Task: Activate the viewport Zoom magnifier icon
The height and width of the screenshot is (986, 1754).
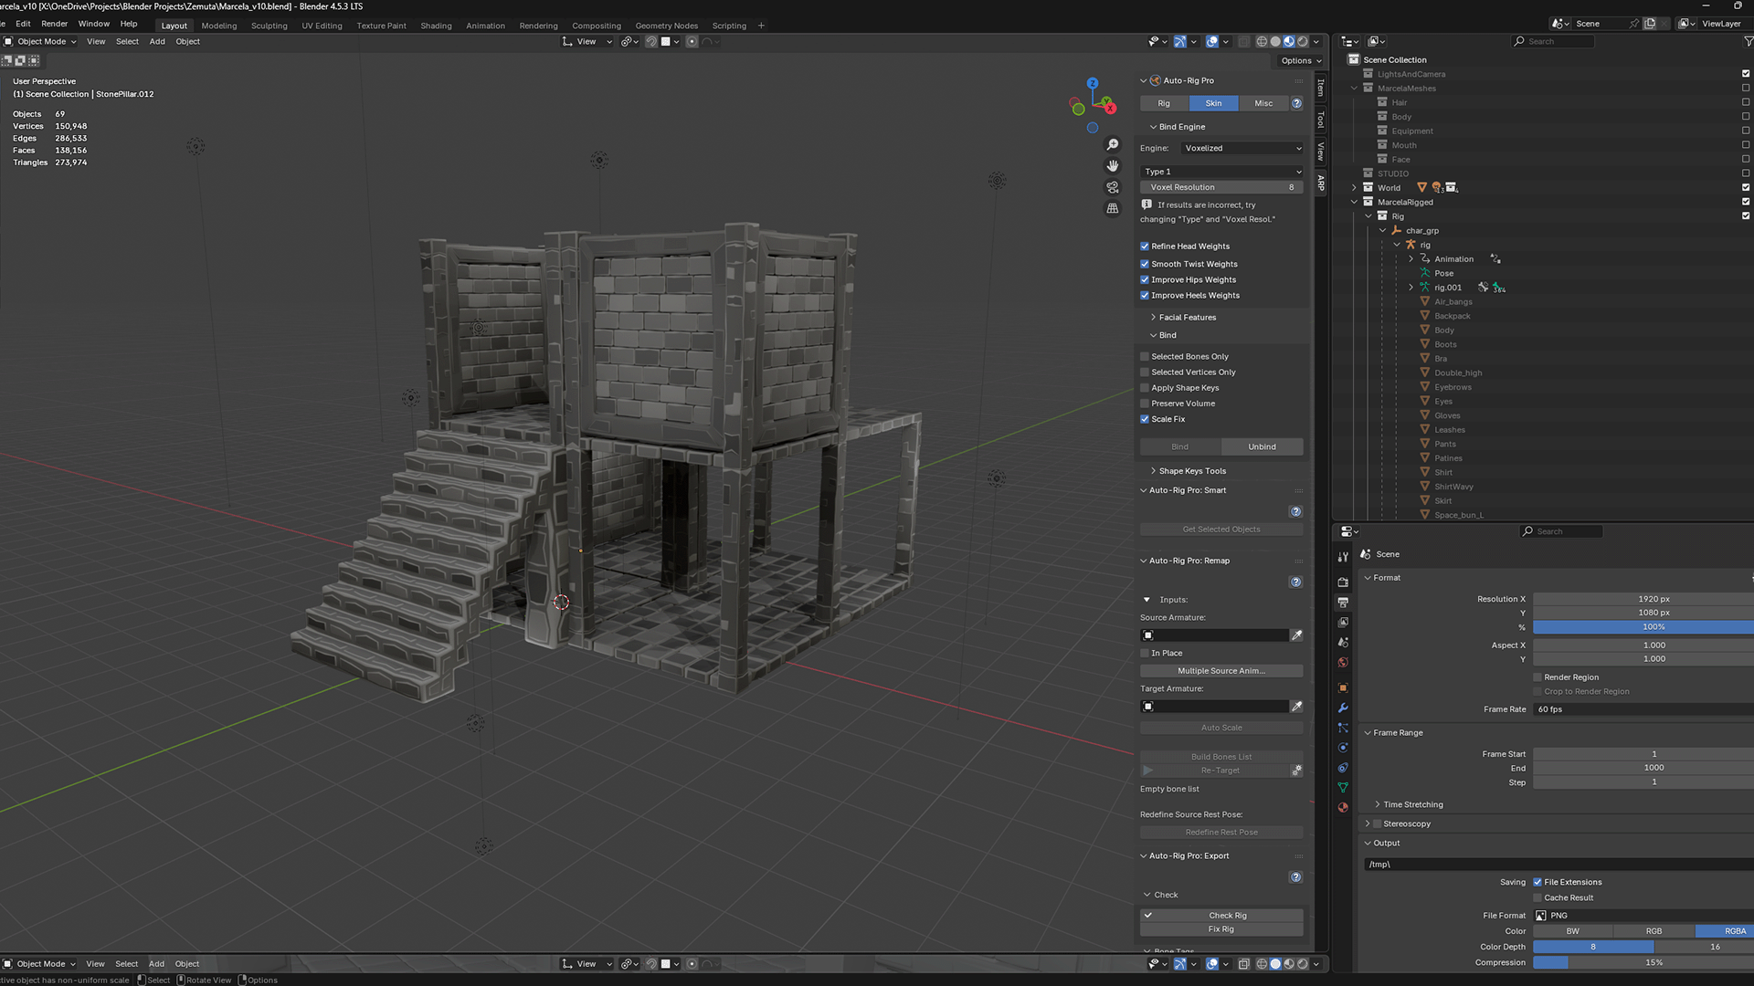Action: (x=1113, y=144)
